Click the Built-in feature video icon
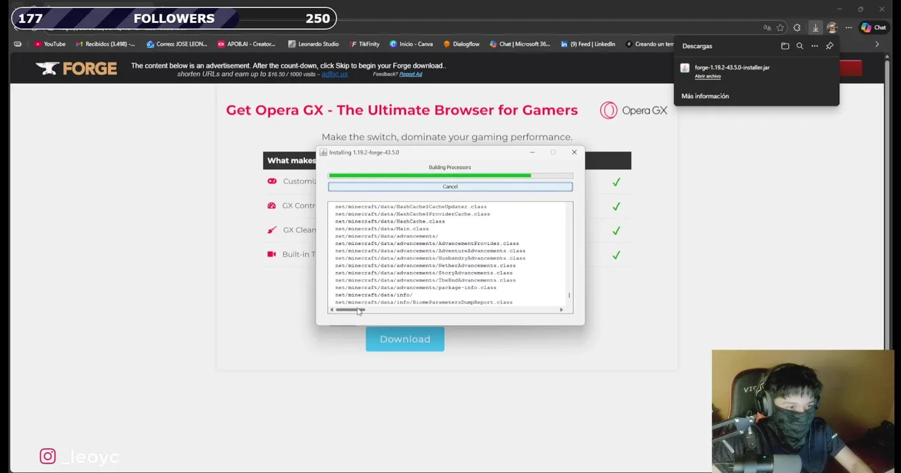Screen dimensions: 901x473 (x=271, y=254)
